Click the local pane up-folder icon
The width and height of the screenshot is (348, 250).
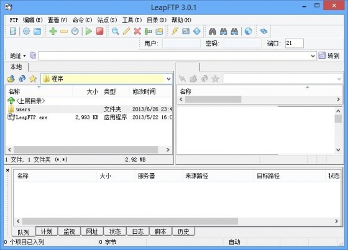click(11, 78)
